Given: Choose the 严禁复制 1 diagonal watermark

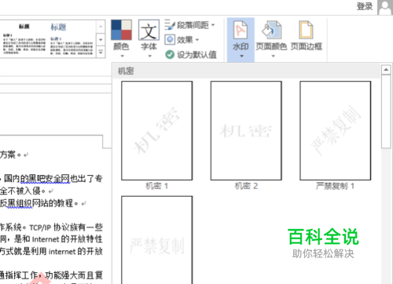Looking at the screenshot, I should coord(335,130).
